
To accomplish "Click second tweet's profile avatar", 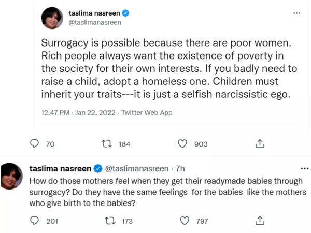I will tap(12, 176).
